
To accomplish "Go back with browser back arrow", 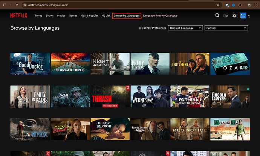I will tap(4, 5).
